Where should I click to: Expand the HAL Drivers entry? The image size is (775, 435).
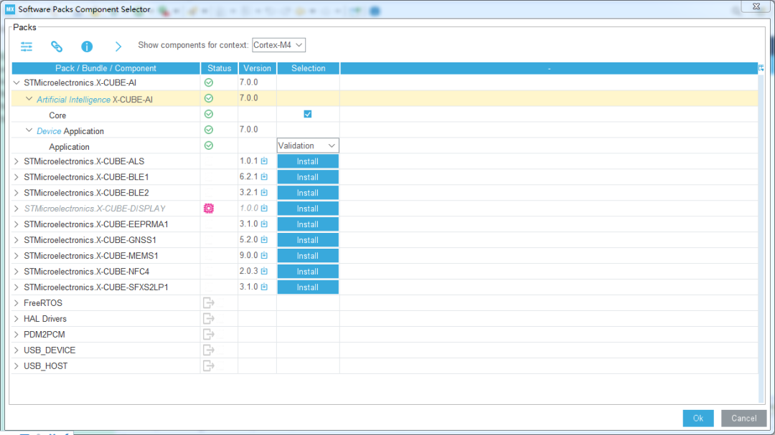[x=17, y=319]
